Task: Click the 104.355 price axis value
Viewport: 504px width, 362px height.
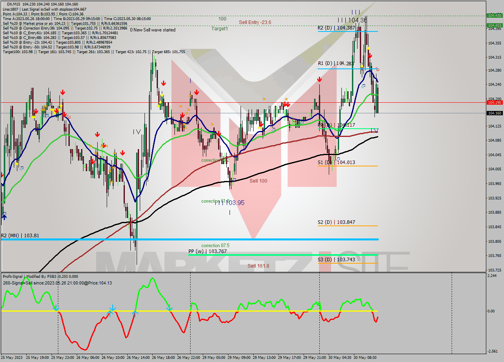Action: click(494, 43)
